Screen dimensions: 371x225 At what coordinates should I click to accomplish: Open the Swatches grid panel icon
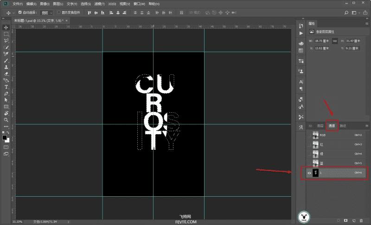coord(301,51)
